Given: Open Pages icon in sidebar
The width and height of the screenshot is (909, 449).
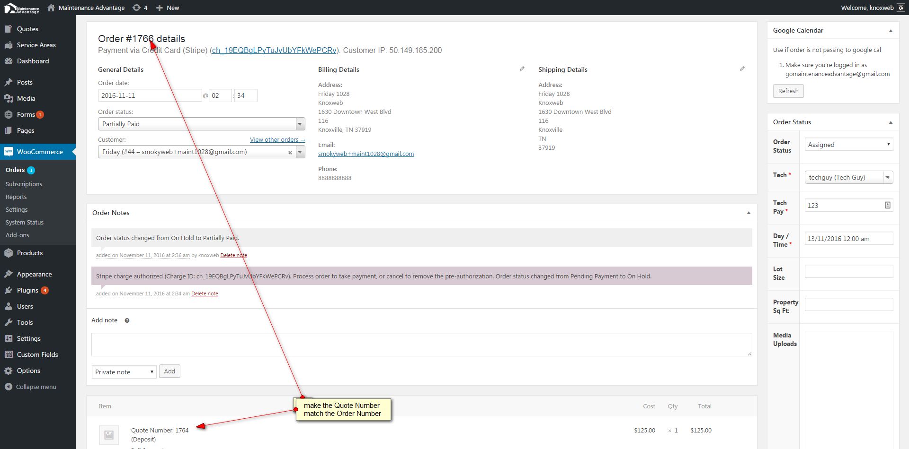Looking at the screenshot, I should click(x=8, y=130).
